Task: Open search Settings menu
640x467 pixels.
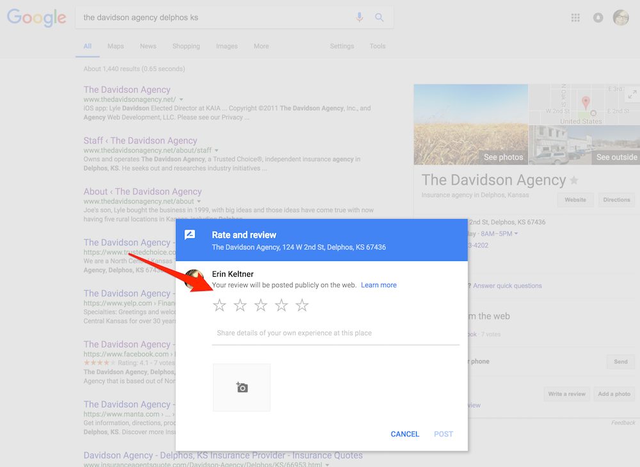Action: pos(342,46)
